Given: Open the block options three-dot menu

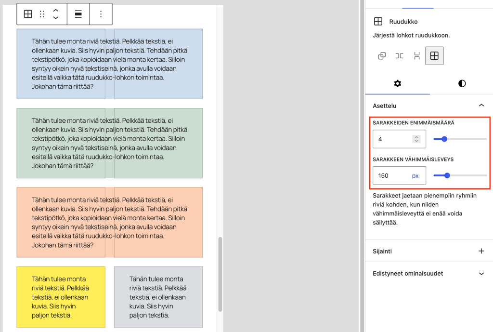Looking at the screenshot, I should (101, 14).
